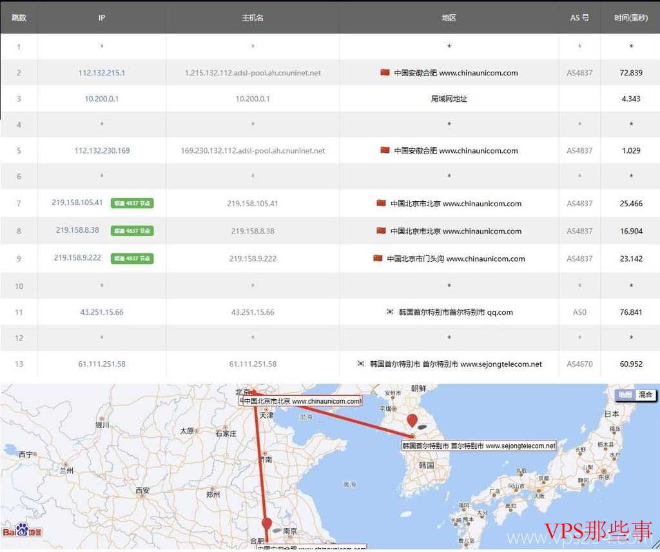Screen dimensions: 660x552
Task: Click the 兰州 city label on the map
Action: [x=66, y=470]
